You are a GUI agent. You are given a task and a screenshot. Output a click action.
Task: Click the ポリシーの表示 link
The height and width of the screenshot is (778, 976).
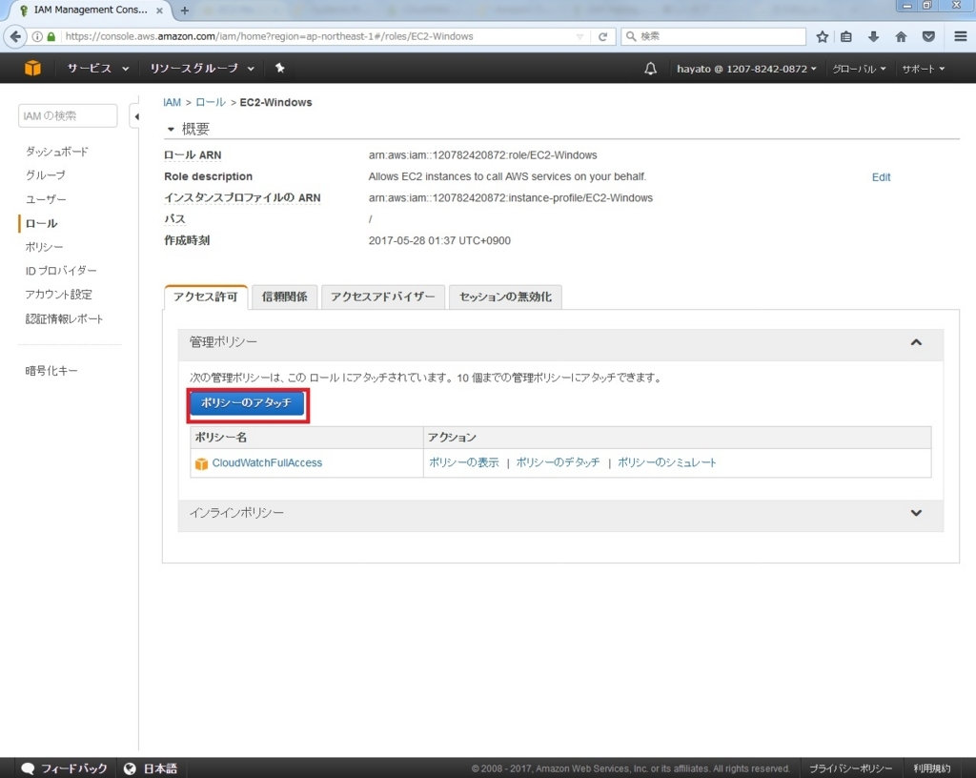pos(464,462)
